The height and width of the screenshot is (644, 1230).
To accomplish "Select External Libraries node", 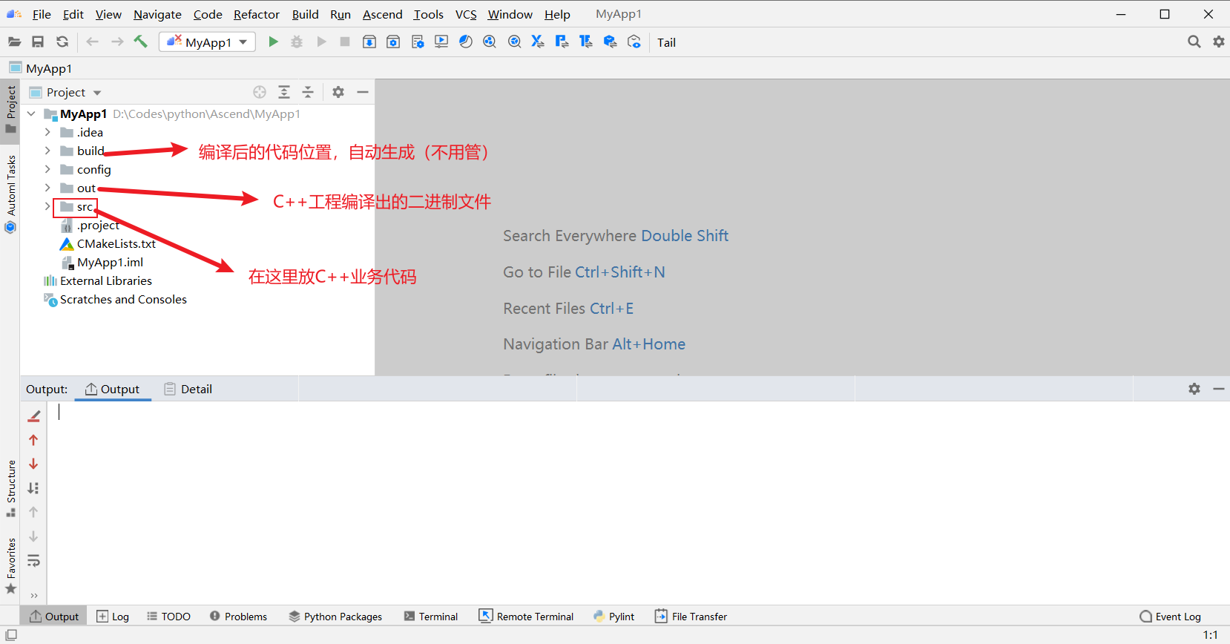I will coord(105,280).
